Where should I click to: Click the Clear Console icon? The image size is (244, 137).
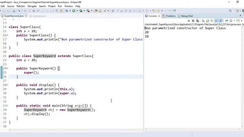click(203, 21)
